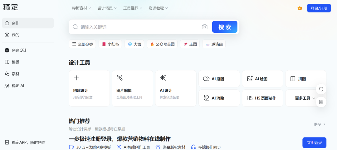Image resolution: width=337 pixels, height=150 pixels.
Task: Click the magnifier icon in search box
Action: [75, 27]
